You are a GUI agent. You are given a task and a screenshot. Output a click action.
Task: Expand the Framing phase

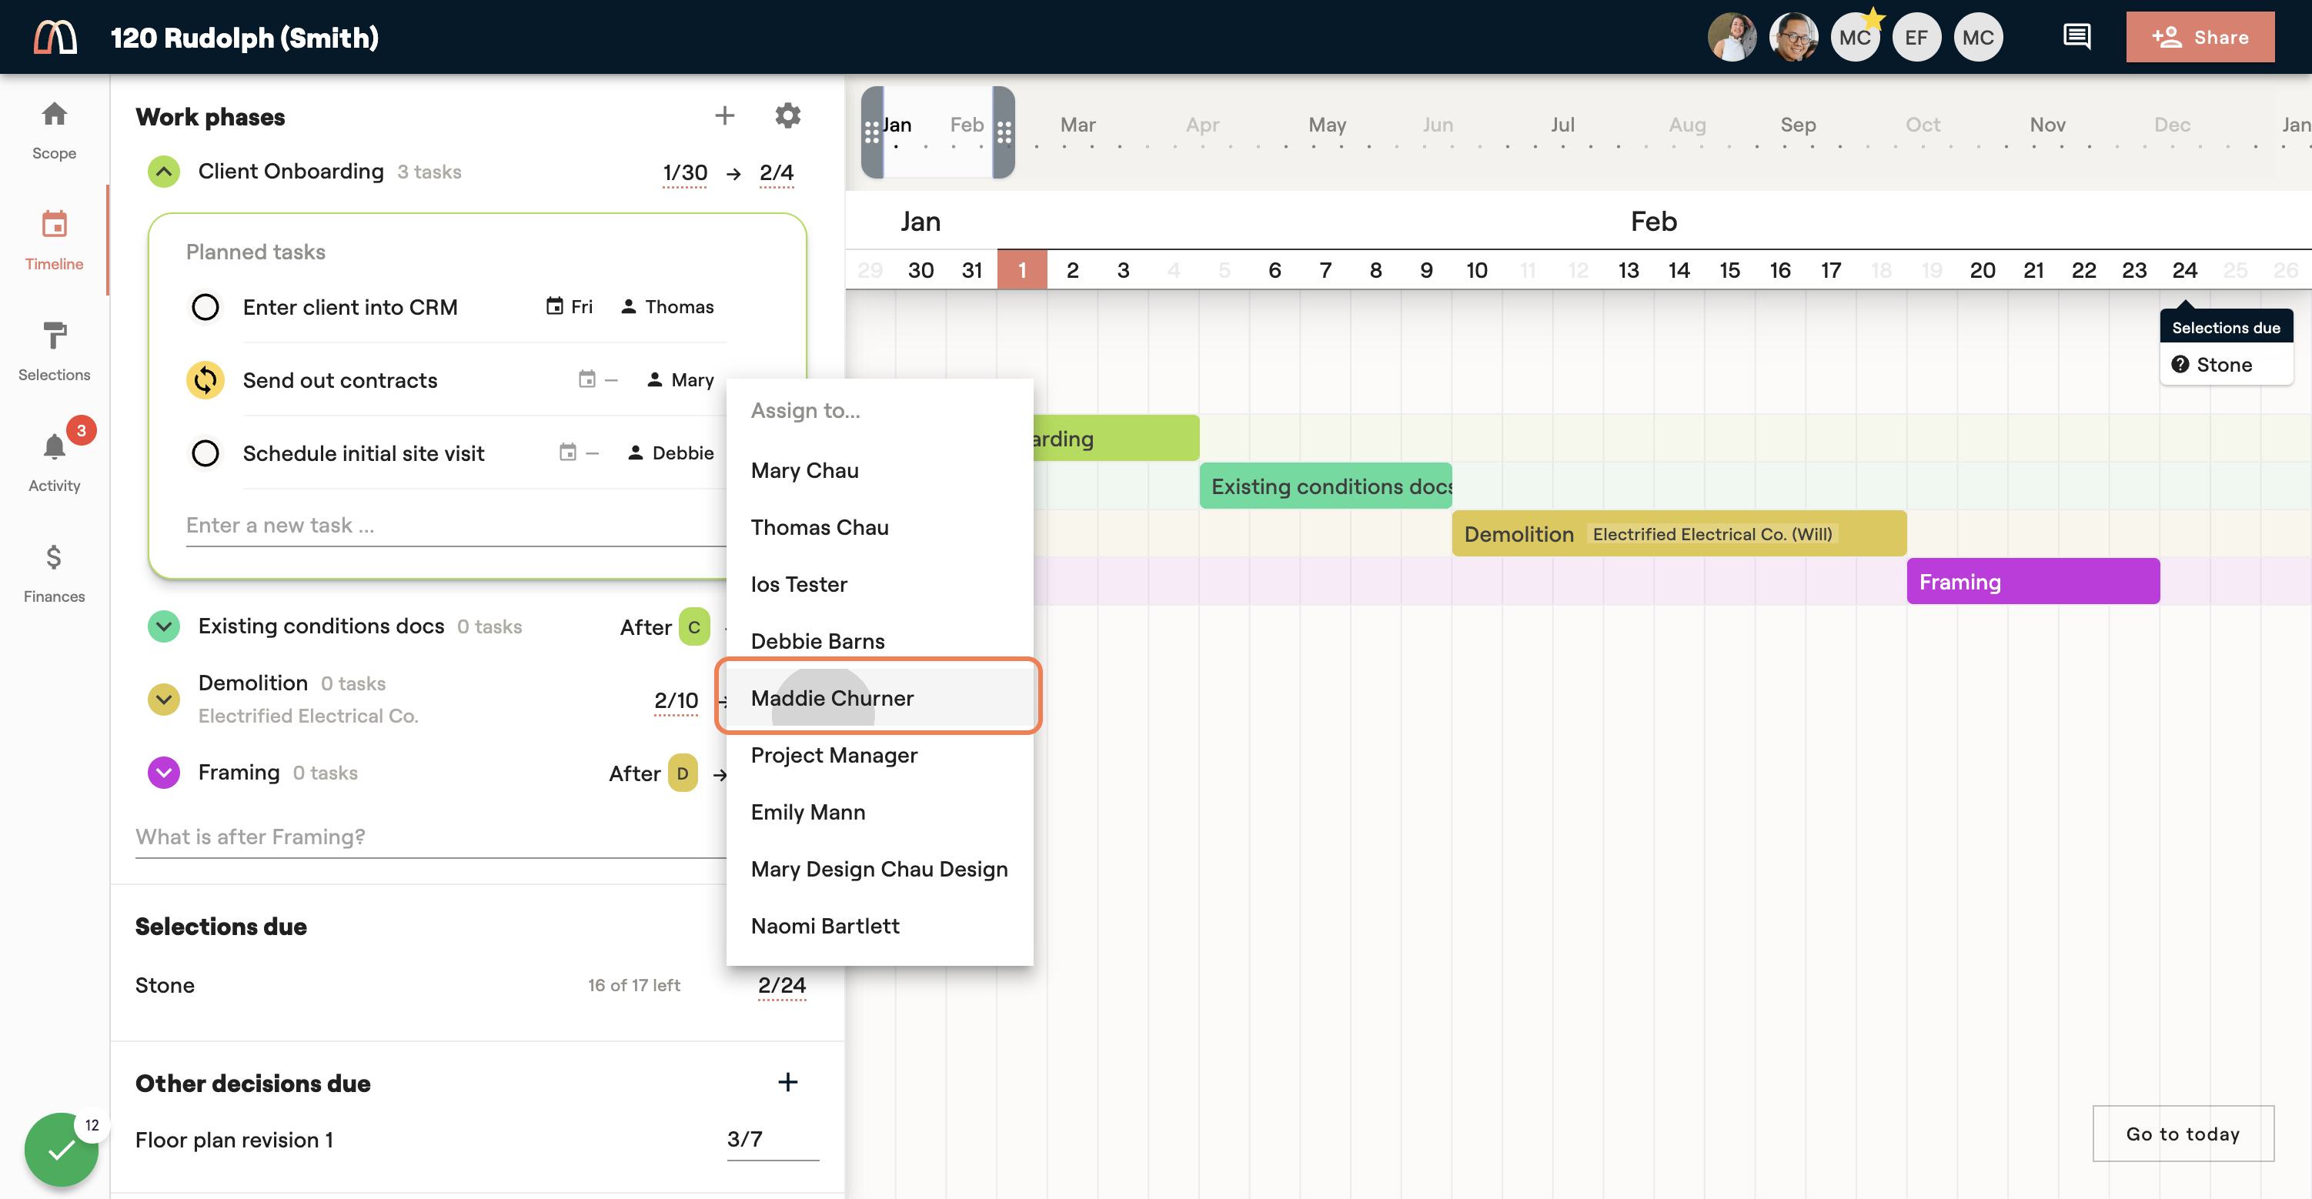click(x=163, y=773)
